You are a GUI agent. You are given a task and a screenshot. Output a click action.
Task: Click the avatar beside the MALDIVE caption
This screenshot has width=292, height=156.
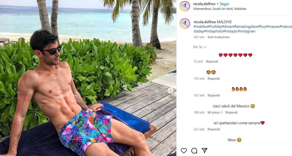coord(185,24)
